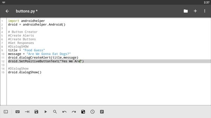Show the keyboard via the toolbar icon
The height and width of the screenshot is (118, 211).
pos(17,112)
